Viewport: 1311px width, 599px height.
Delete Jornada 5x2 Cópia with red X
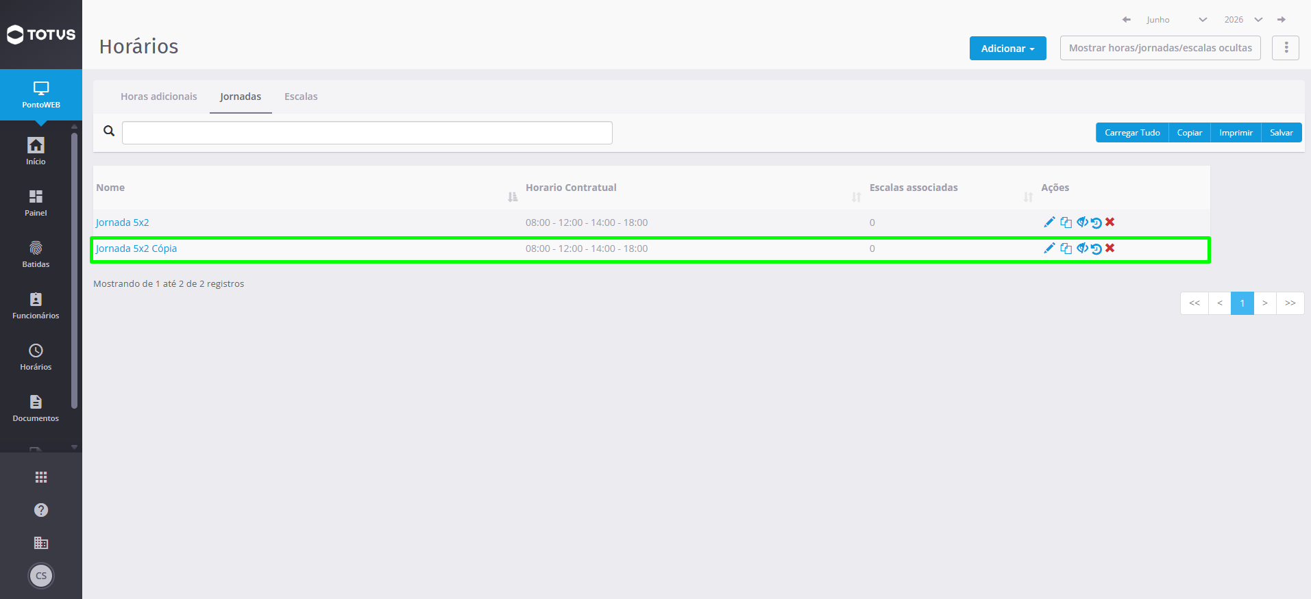1110,248
